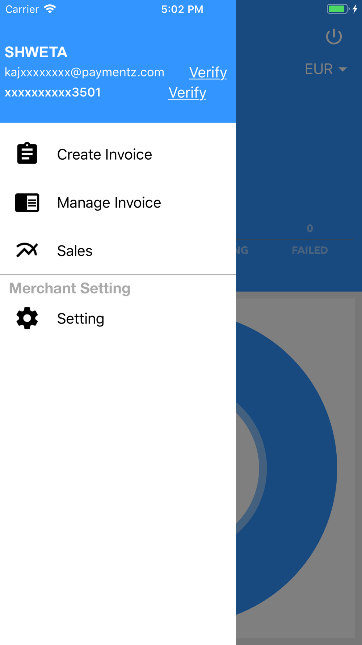Tap the power logout icon
The height and width of the screenshot is (645, 362).
click(334, 36)
